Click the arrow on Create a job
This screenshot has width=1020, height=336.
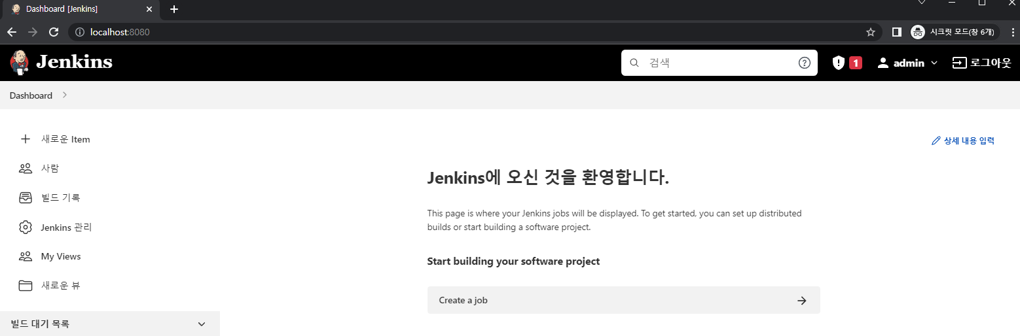point(801,301)
